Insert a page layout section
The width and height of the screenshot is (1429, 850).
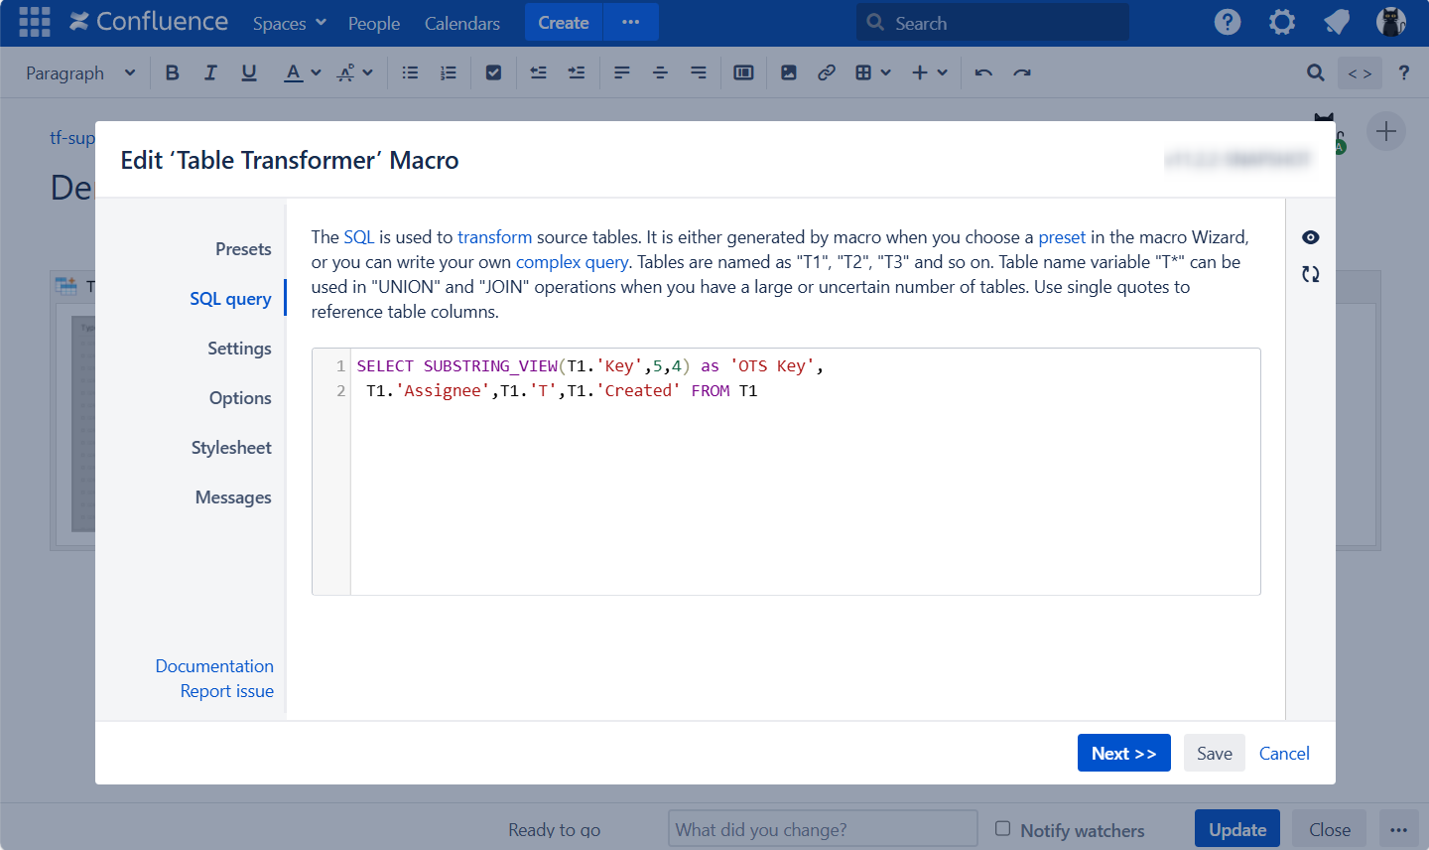pyautogui.click(x=743, y=72)
